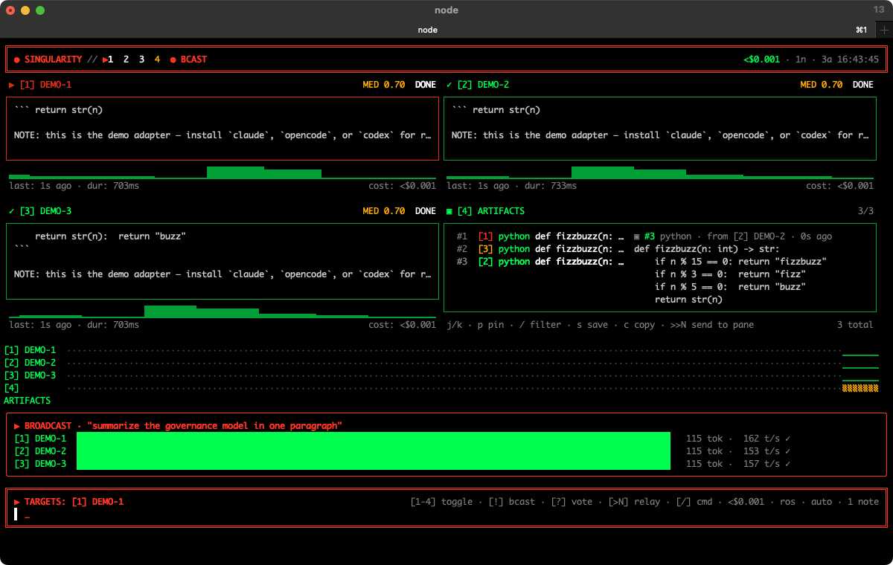
Task: Click the '1 note' status entry
Action: tap(863, 502)
